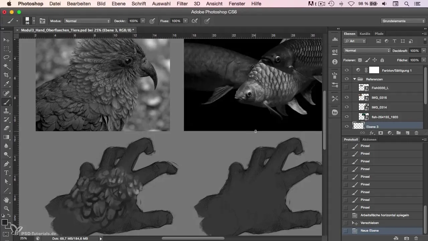
Task: Open the layer Fläche fill arrow
Action: pos(424,60)
